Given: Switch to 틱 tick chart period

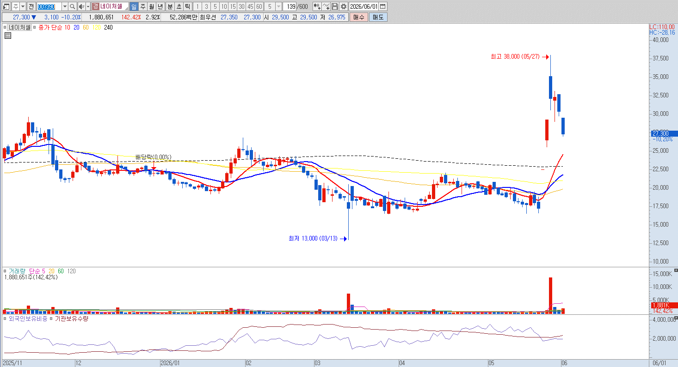Looking at the screenshot, I should click(x=187, y=6).
